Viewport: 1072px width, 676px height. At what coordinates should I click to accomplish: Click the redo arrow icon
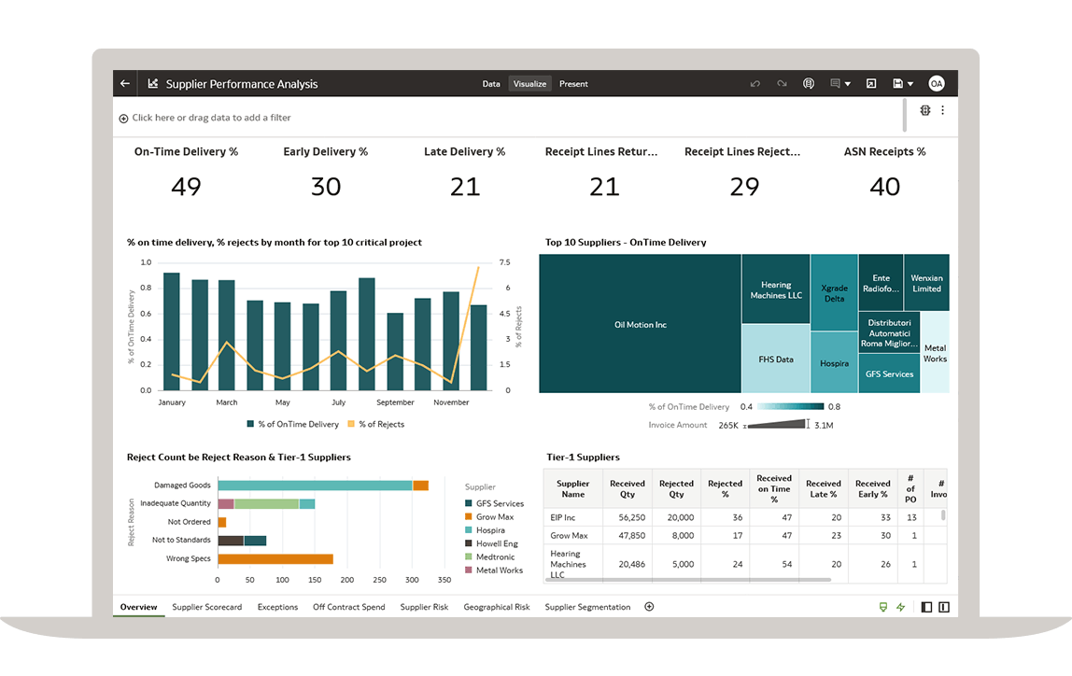click(x=782, y=84)
